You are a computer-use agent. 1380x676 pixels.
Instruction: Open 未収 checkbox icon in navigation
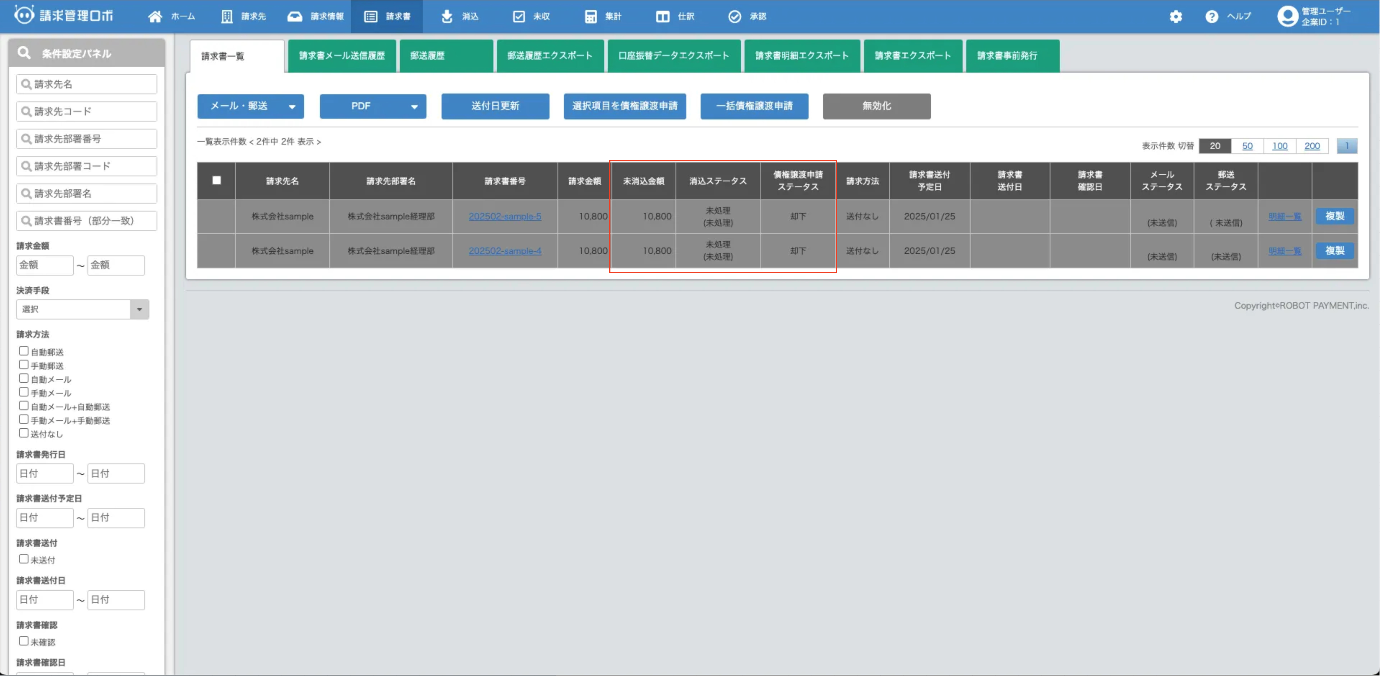(x=519, y=17)
